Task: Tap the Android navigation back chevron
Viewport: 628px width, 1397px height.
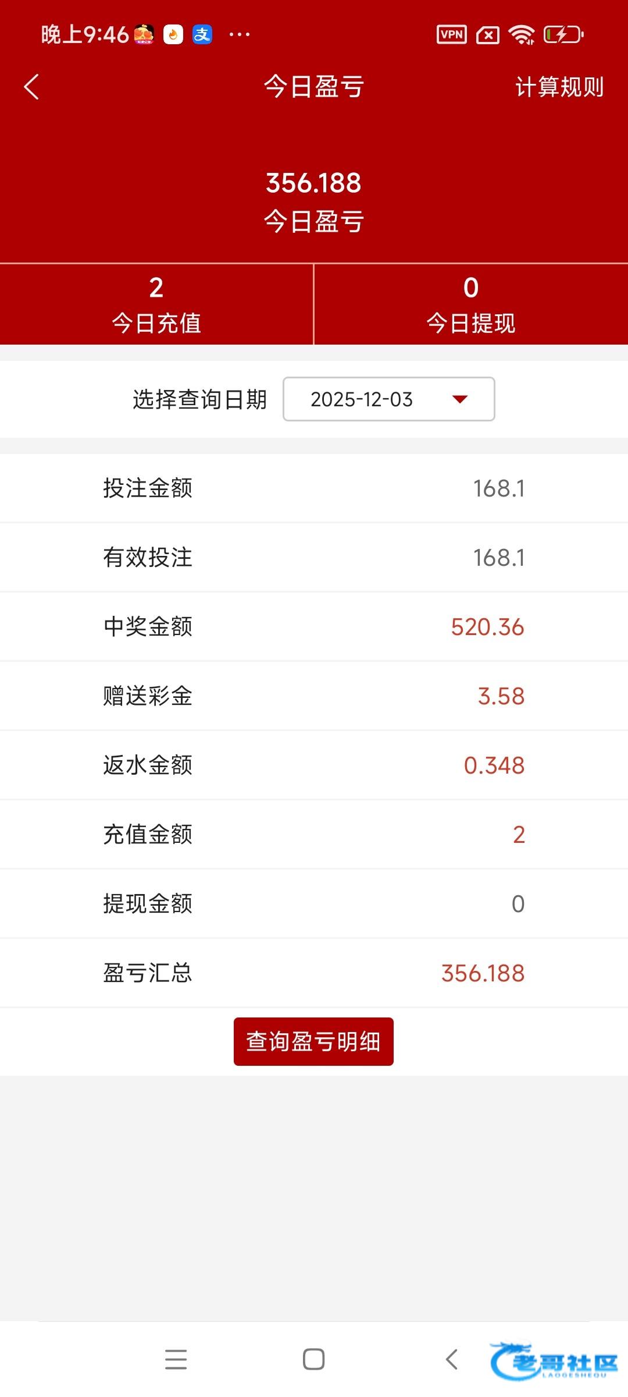Action: click(452, 1360)
